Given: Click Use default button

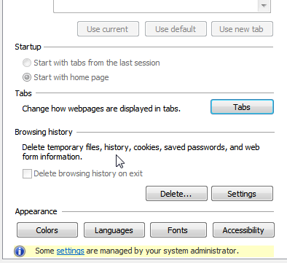Looking at the screenshot, I should pyautogui.click(x=176, y=29).
